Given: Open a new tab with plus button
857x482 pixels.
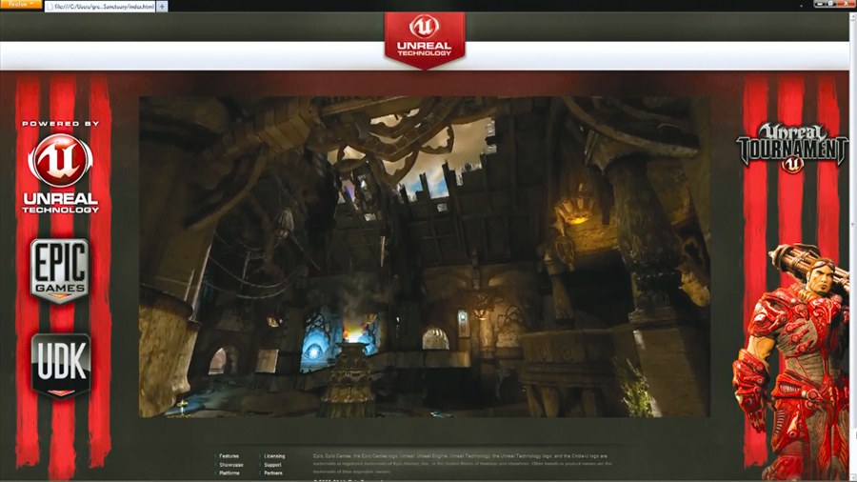Looking at the screenshot, I should [162, 6].
